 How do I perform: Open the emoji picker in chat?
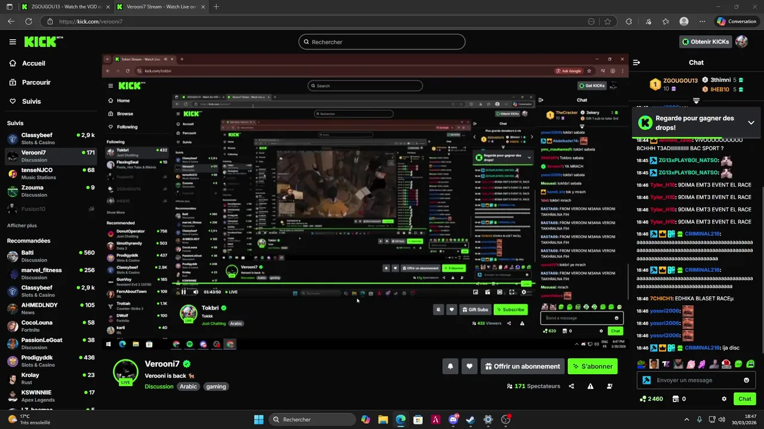[746, 380]
